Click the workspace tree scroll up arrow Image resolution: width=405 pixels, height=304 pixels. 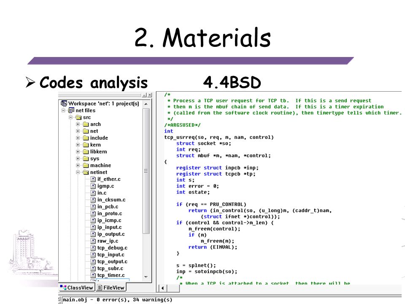coord(146,104)
